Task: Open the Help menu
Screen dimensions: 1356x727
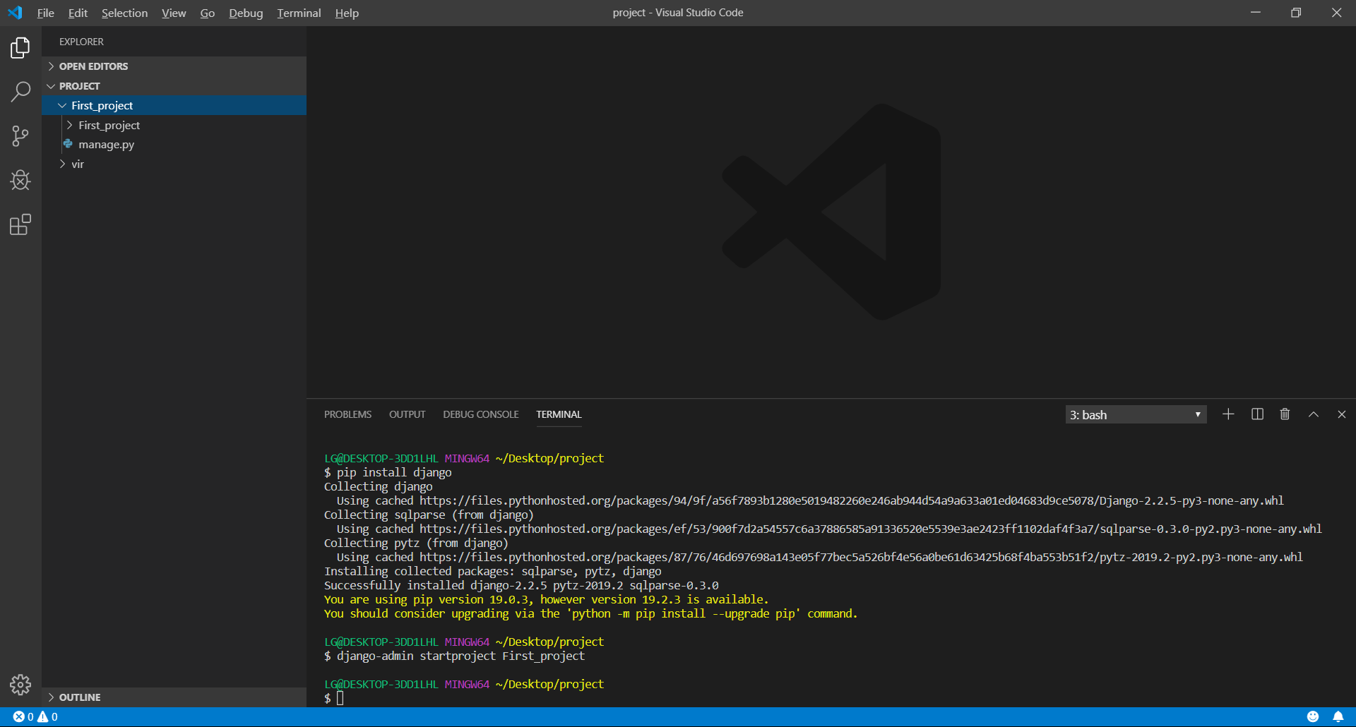Action: click(347, 13)
